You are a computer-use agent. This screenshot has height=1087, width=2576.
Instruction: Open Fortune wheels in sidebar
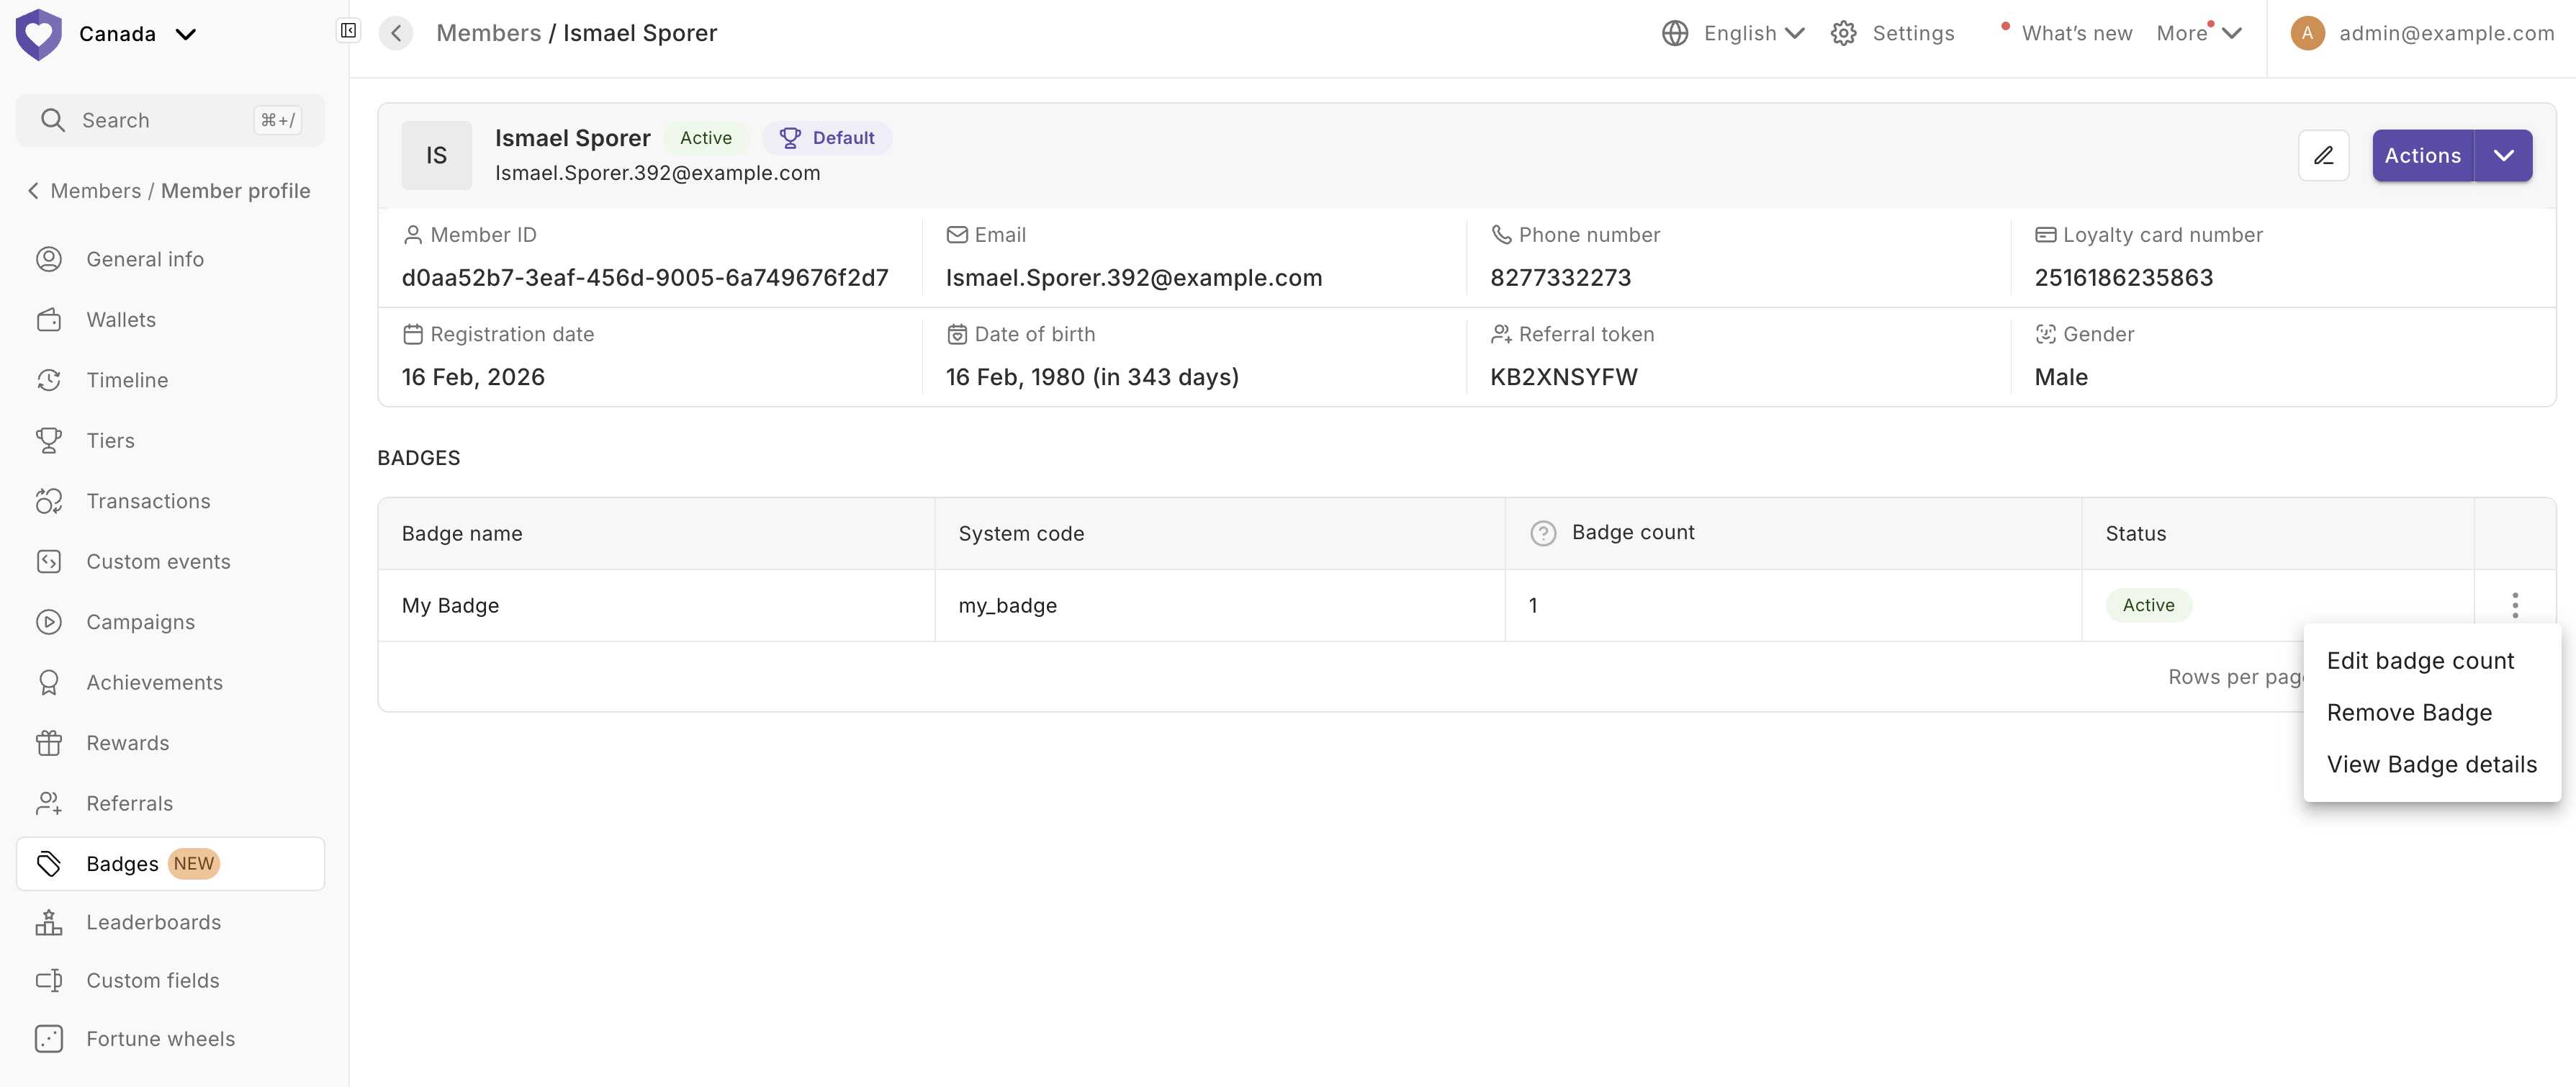point(160,1038)
